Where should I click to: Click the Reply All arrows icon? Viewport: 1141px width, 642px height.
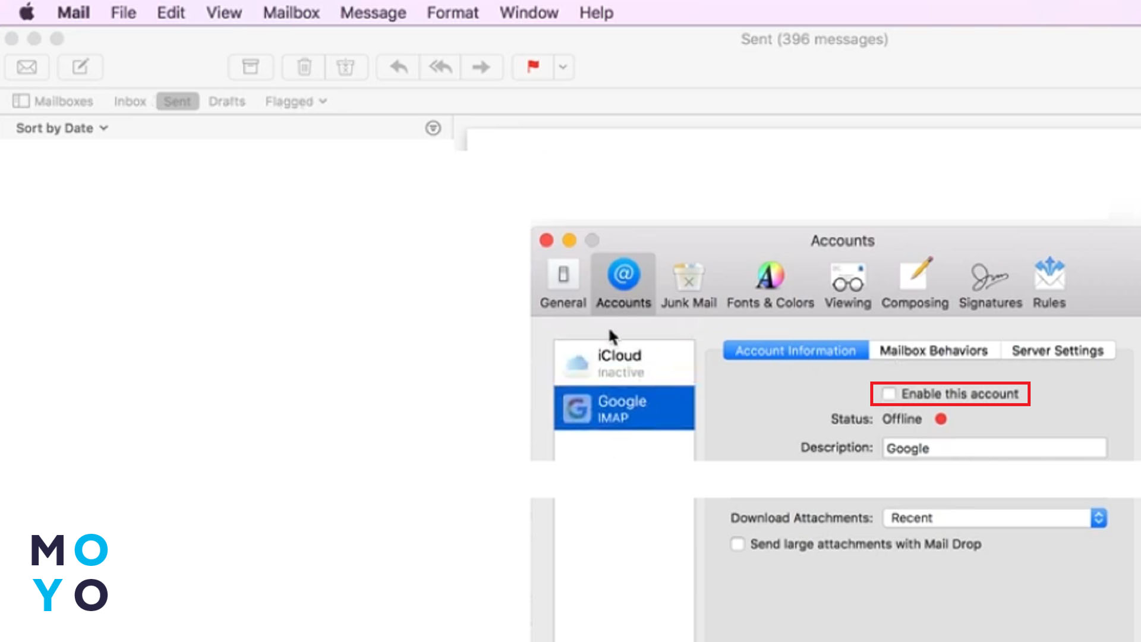440,67
